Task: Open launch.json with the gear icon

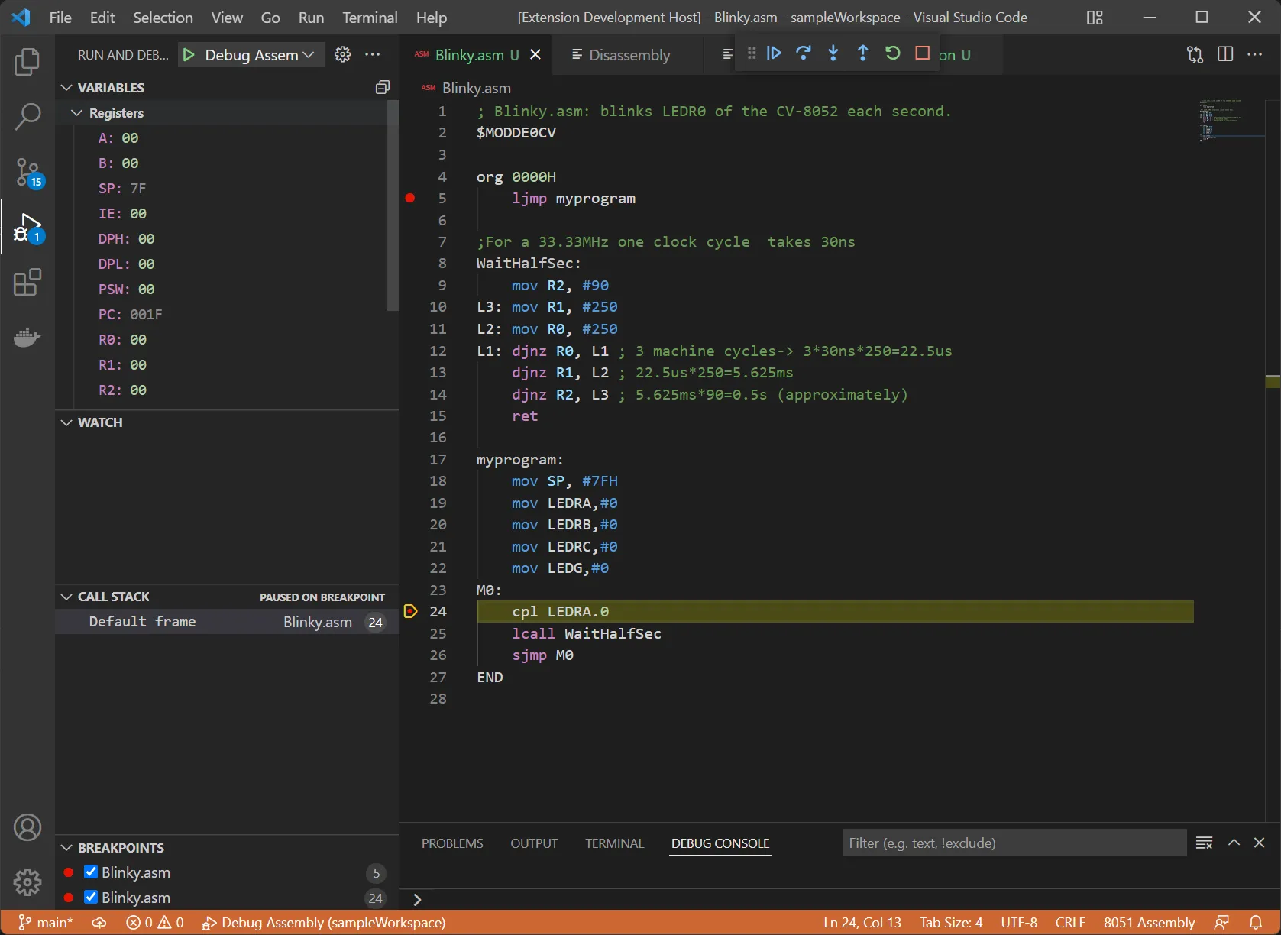Action: pos(343,54)
